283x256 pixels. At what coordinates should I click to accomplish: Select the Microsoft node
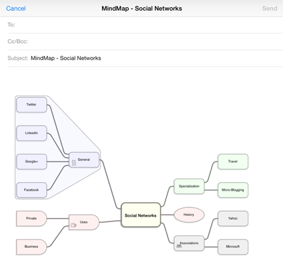coord(233,247)
